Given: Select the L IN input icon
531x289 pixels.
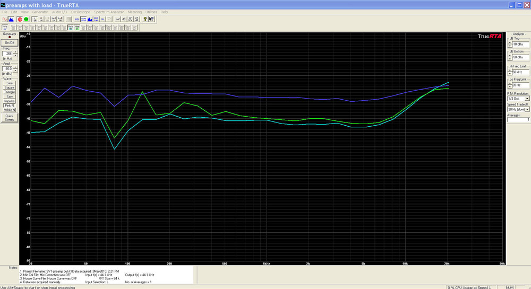Looking at the screenshot, I should click(35, 19).
